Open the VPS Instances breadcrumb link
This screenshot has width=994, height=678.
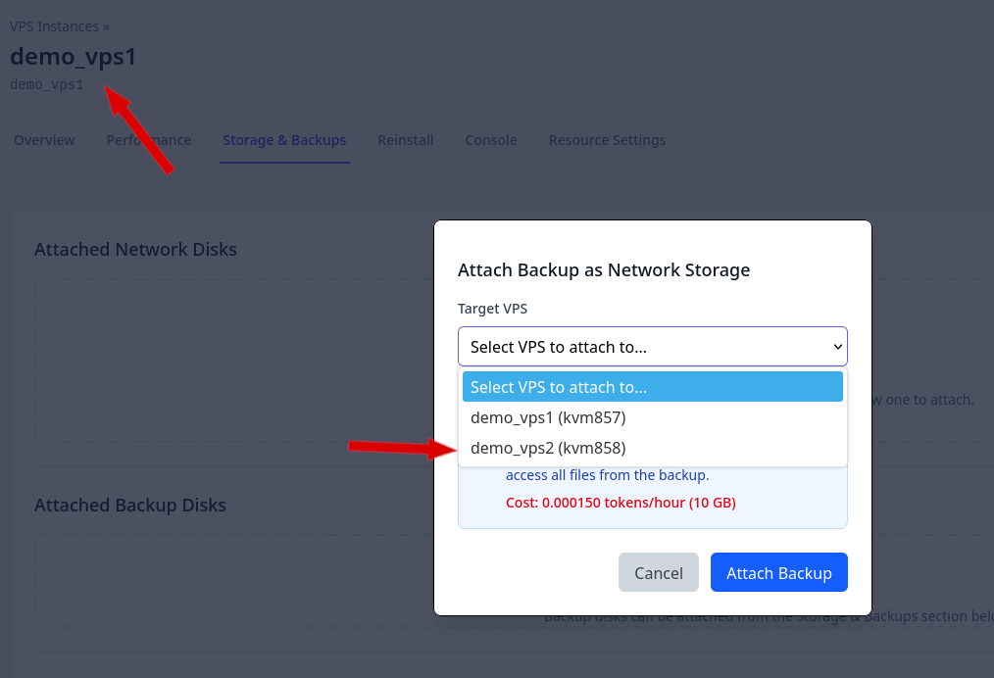54,26
